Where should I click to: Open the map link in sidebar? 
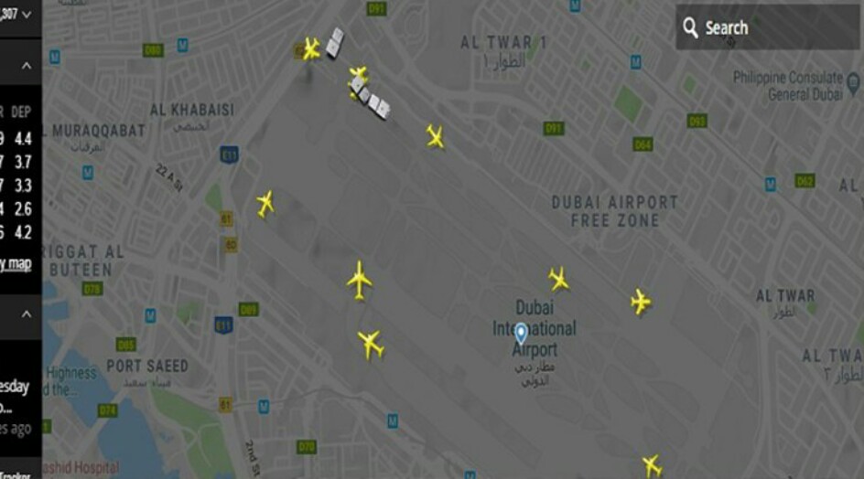(x=16, y=264)
